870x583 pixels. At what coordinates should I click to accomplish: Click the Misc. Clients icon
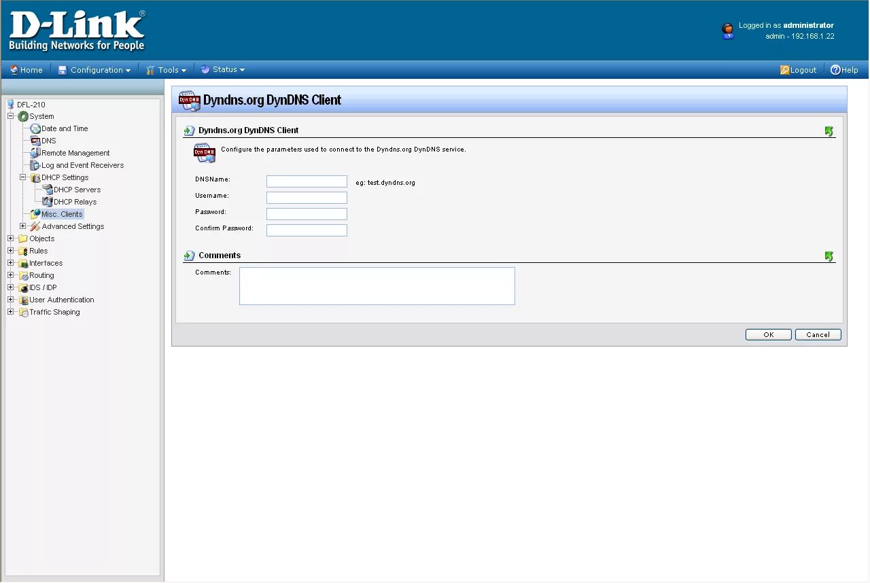coord(35,214)
